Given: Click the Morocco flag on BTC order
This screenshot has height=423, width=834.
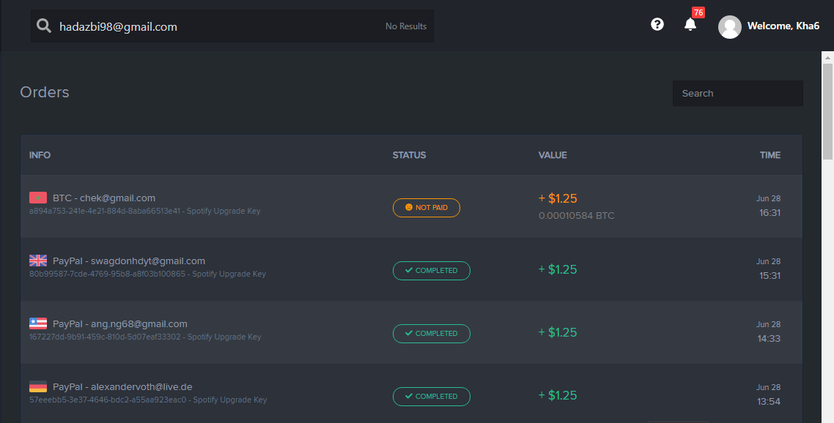Looking at the screenshot, I should [38, 198].
